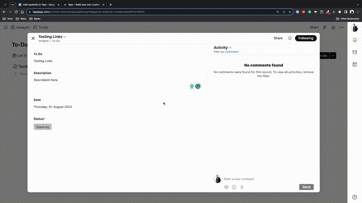Insert a mention with the @ icon
362x203 pixels.
pyautogui.click(x=226, y=187)
